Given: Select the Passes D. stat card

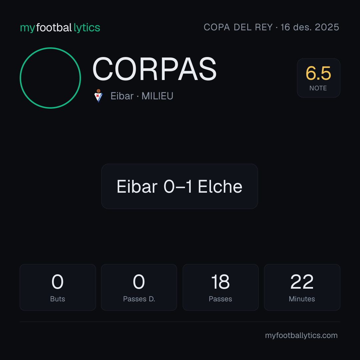Looking at the screenshot, I should 139,287.
